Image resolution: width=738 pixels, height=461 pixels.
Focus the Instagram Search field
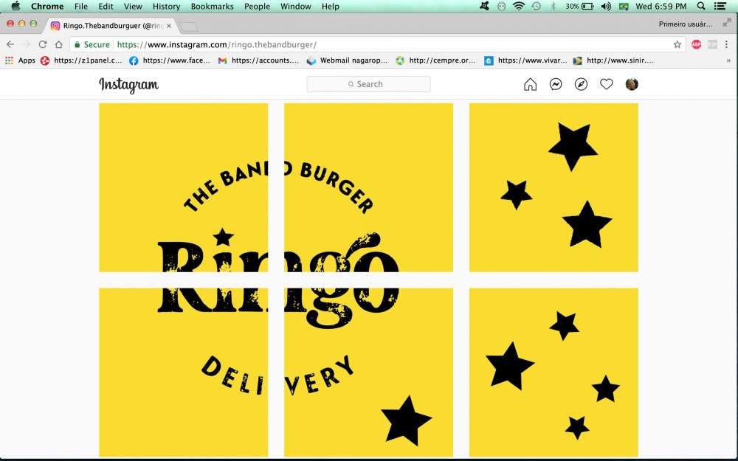368,84
